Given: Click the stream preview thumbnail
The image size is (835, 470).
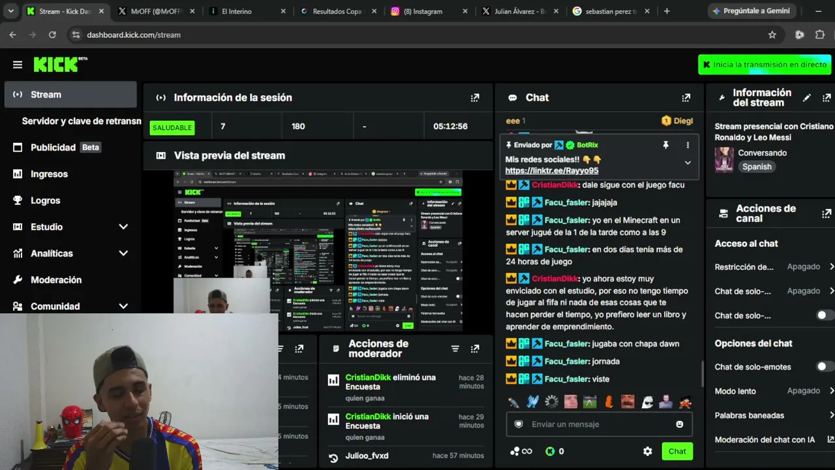Looking at the screenshot, I should tap(318, 251).
